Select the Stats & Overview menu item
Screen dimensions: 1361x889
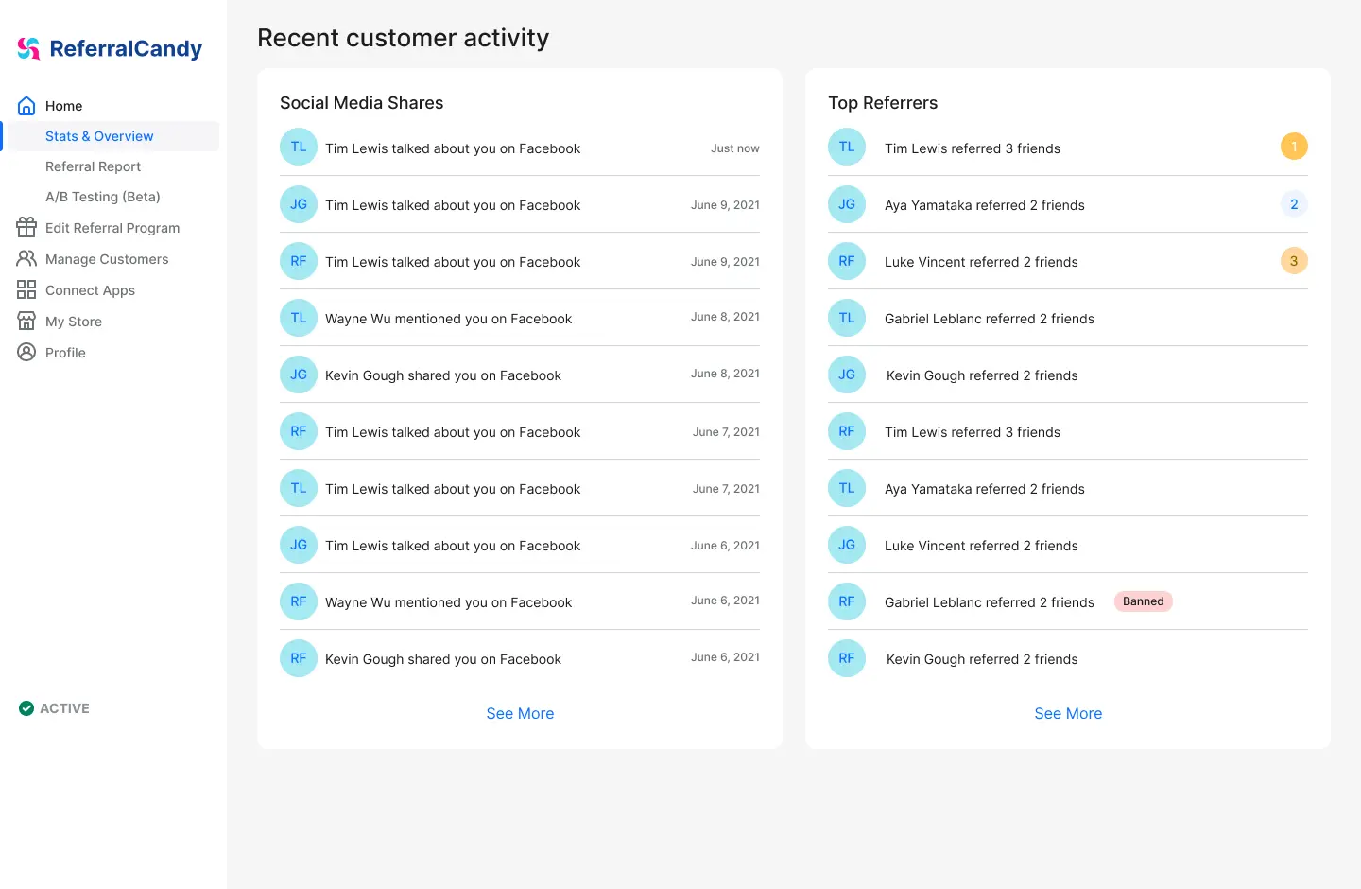[112, 136]
